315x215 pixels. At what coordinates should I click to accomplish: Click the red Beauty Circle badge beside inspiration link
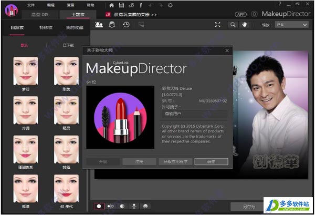pyautogui.click(x=108, y=15)
